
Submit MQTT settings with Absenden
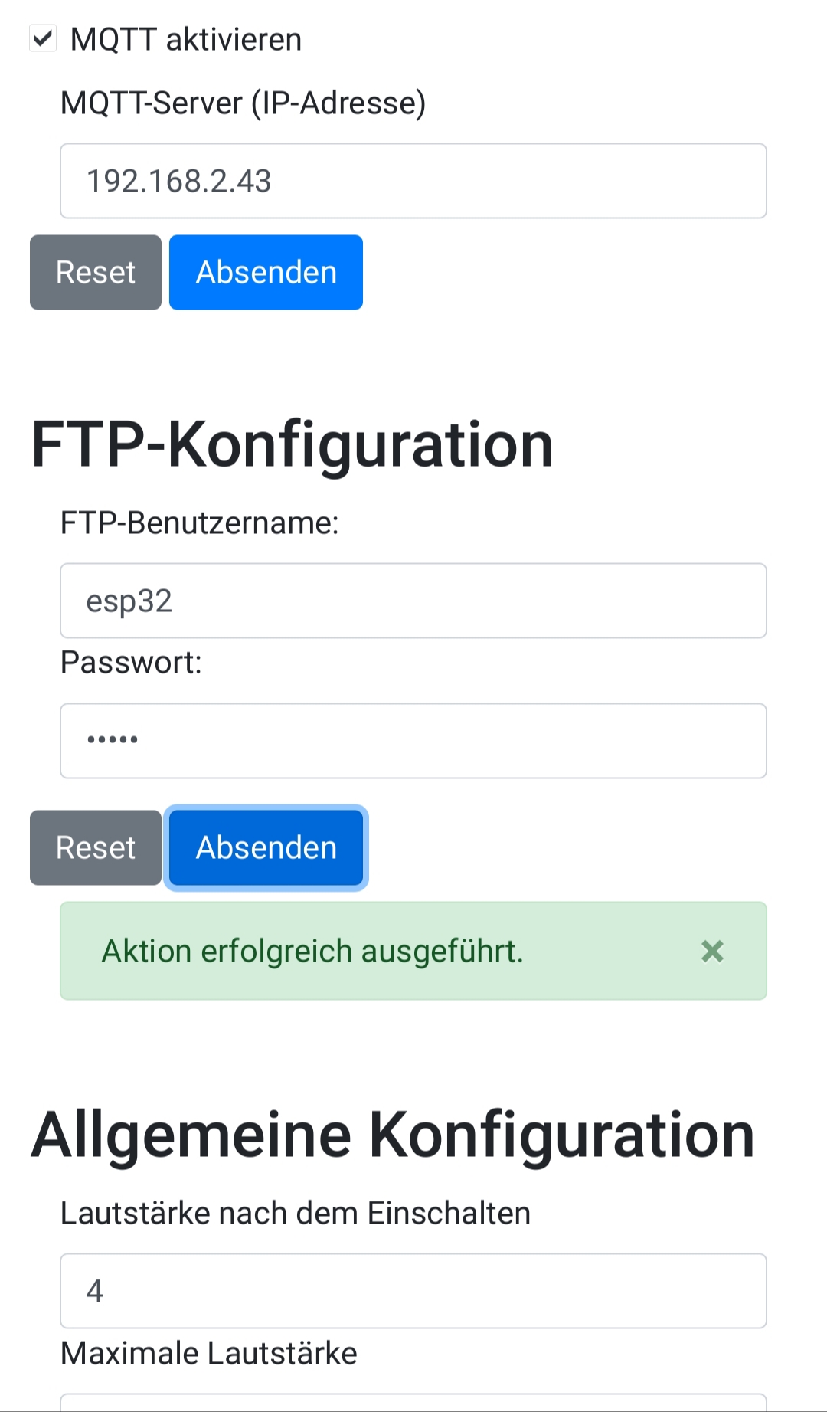click(266, 272)
